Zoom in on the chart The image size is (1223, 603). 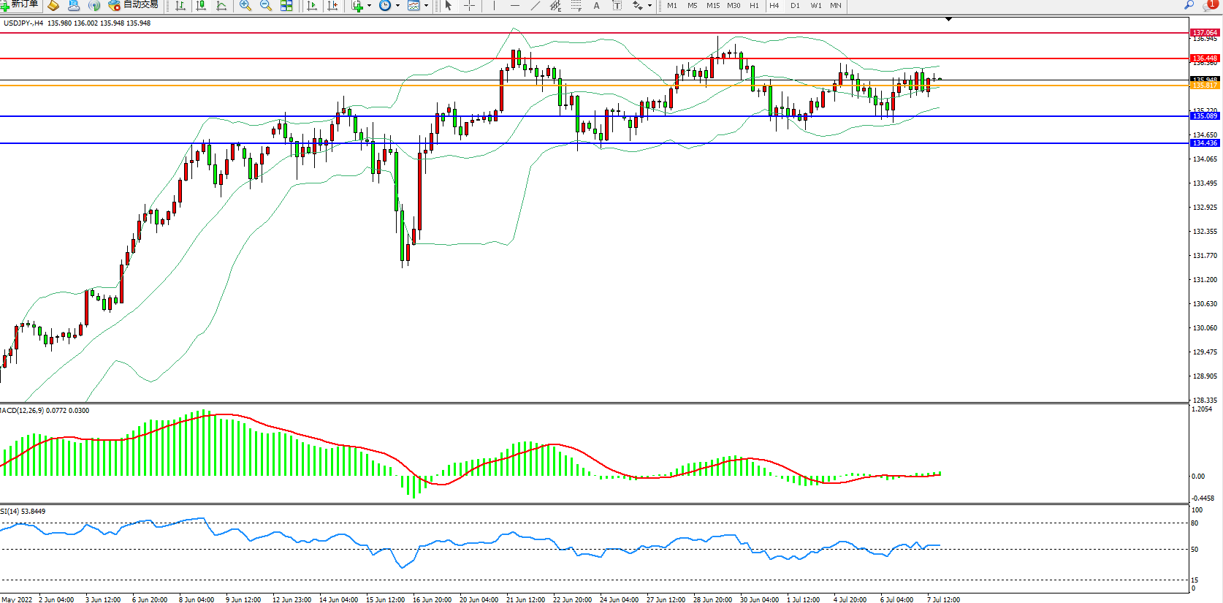pos(245,6)
